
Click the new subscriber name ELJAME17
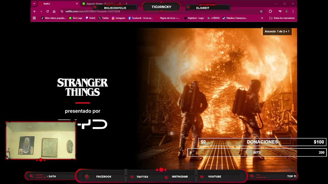203,8
